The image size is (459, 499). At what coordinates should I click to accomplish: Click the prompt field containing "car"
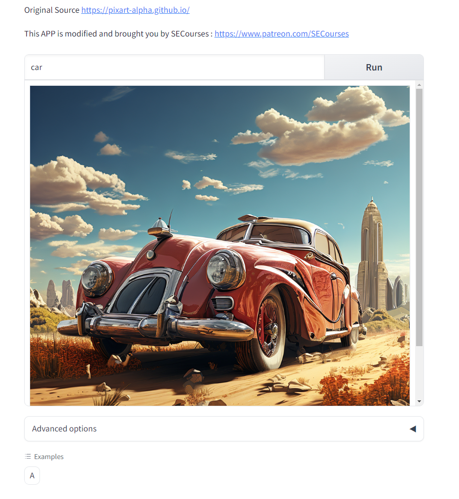pos(175,68)
